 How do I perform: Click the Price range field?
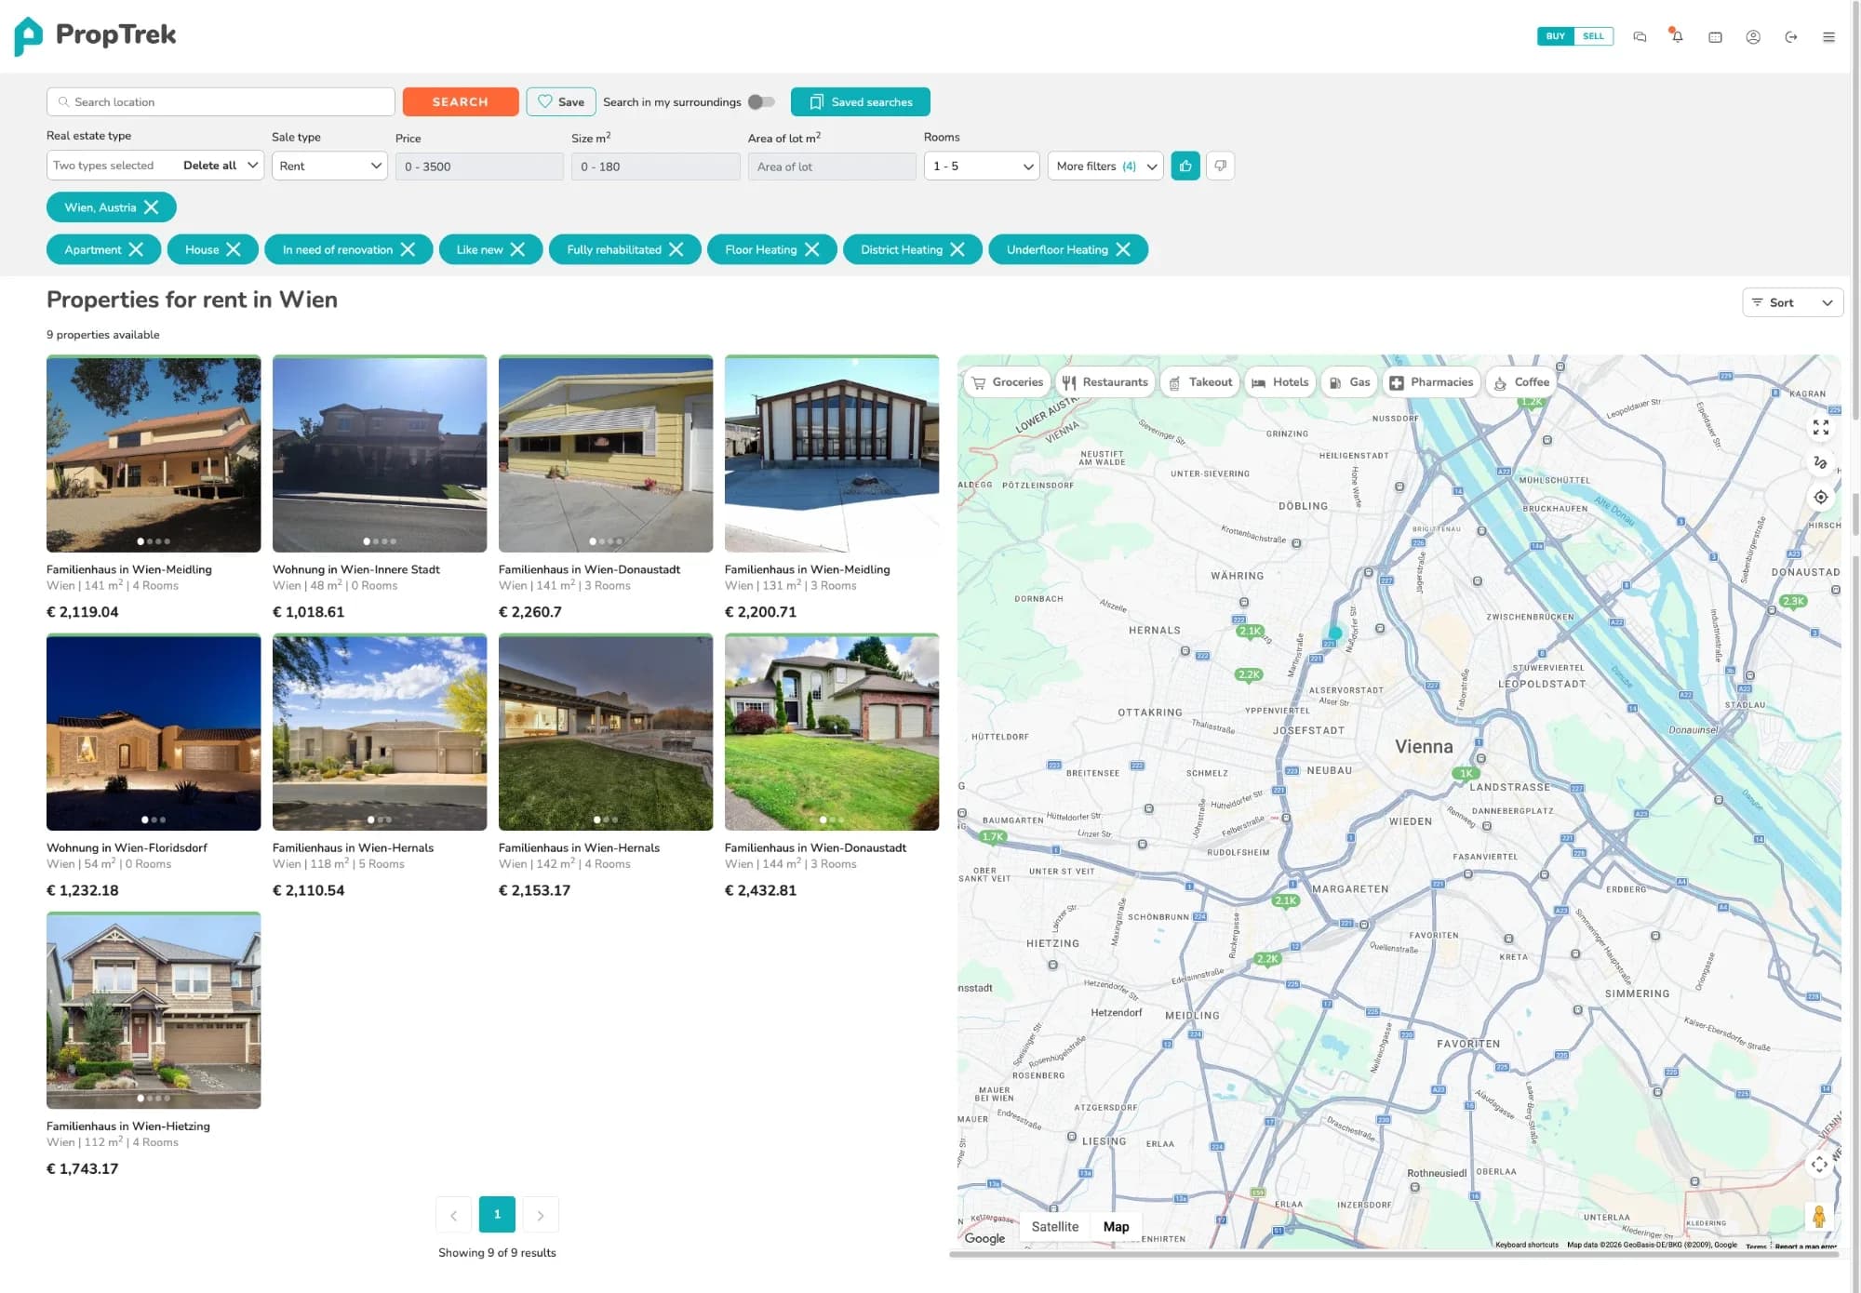coord(479,167)
